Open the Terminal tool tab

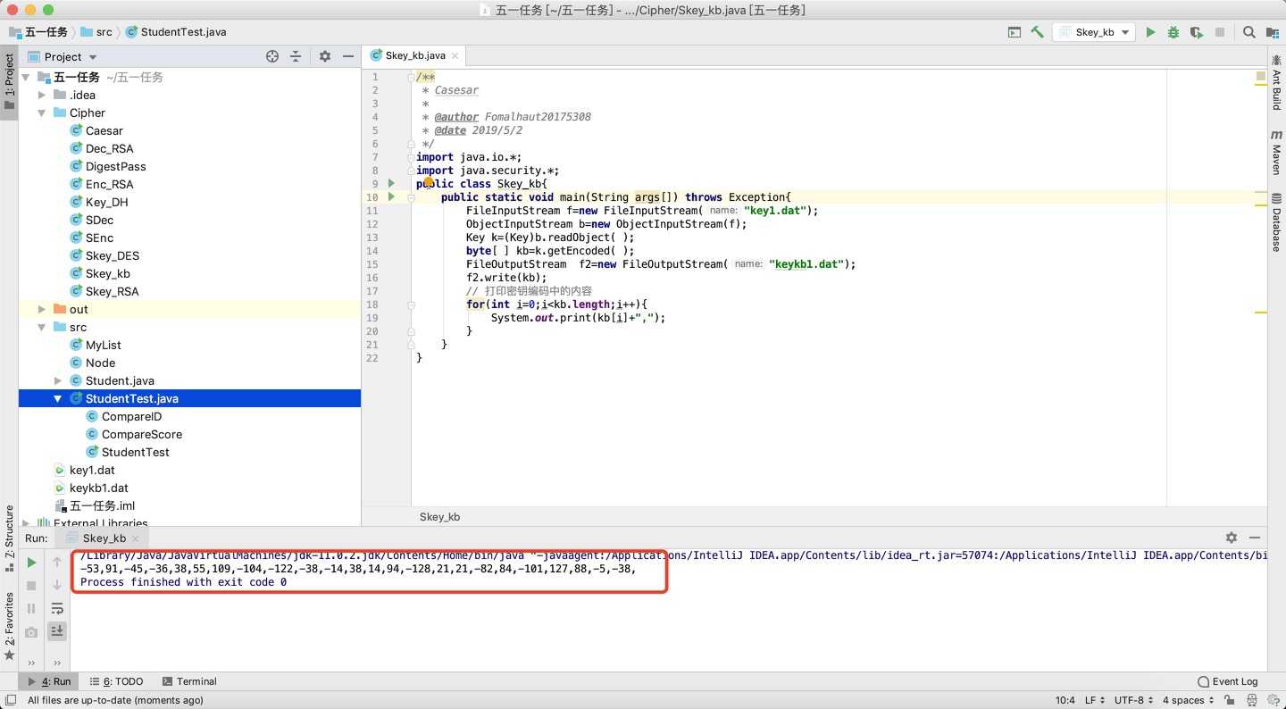(189, 681)
